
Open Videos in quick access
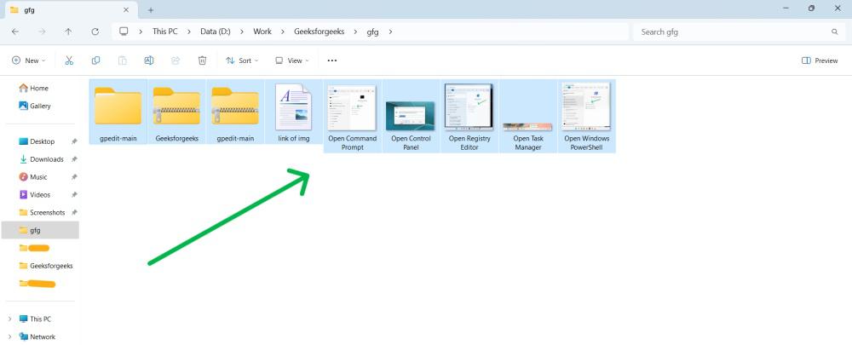35,194
